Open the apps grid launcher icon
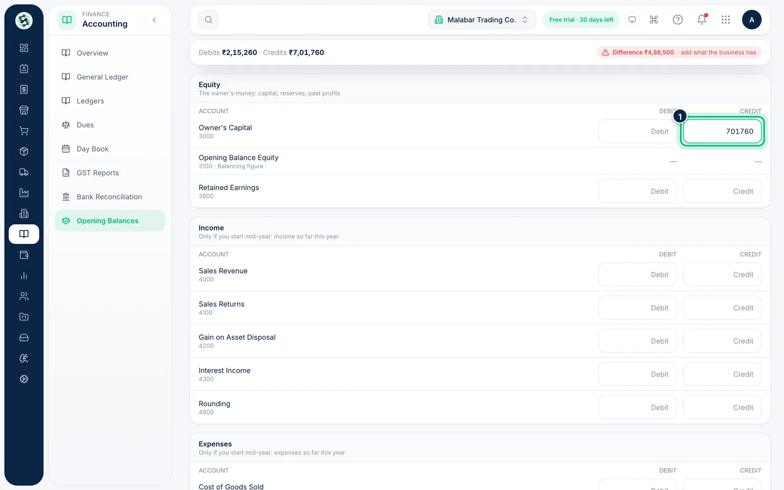Screen dimensions: 784x490 (x=726, y=20)
